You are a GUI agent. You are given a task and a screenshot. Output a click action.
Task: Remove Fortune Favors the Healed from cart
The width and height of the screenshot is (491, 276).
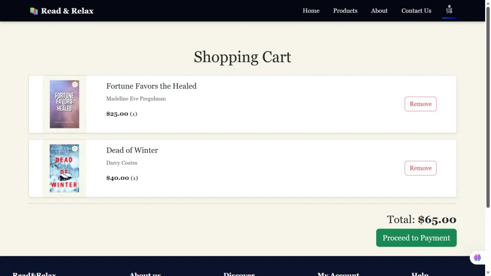420,104
